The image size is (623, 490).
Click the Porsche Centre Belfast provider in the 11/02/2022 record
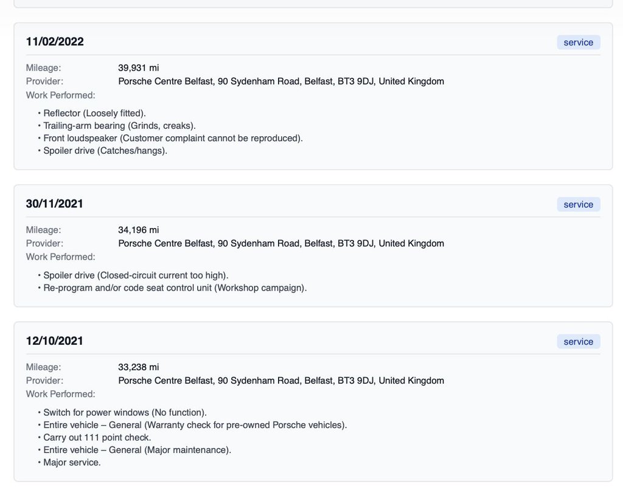tap(280, 81)
